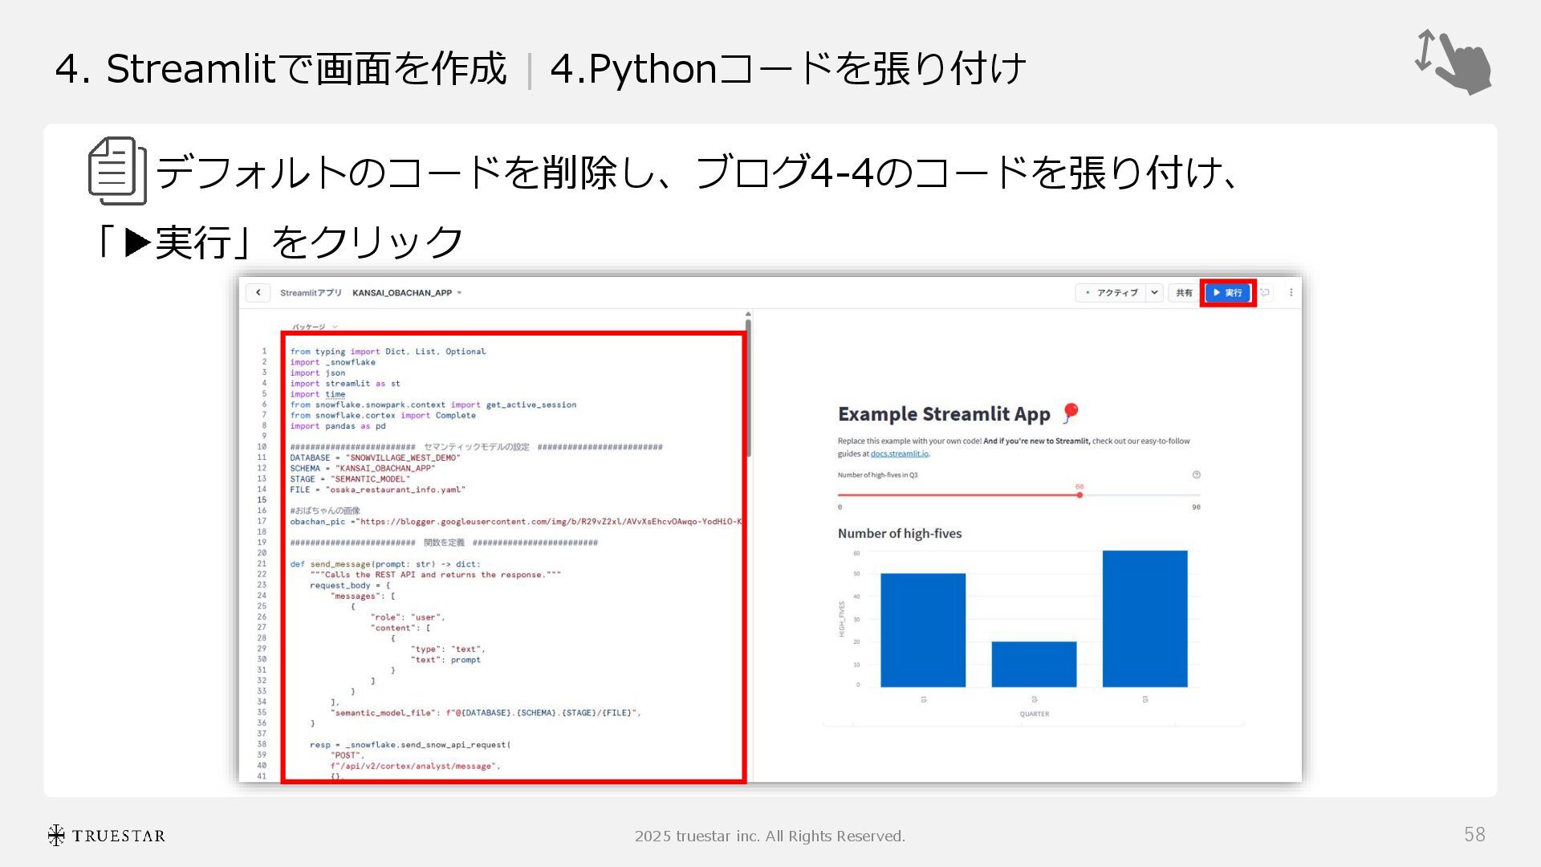Click line number 15 in the gutter
This screenshot has width=1541, height=867.
(x=262, y=500)
